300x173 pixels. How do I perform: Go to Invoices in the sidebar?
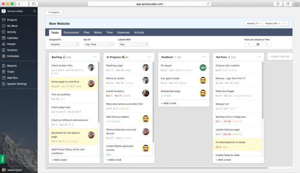(x=12, y=50)
